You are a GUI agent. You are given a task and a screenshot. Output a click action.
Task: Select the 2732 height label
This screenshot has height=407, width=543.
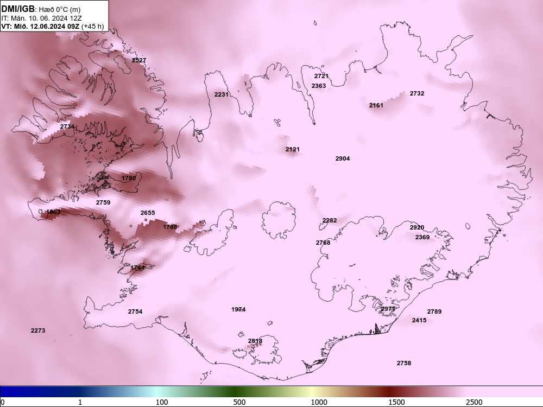417,93
